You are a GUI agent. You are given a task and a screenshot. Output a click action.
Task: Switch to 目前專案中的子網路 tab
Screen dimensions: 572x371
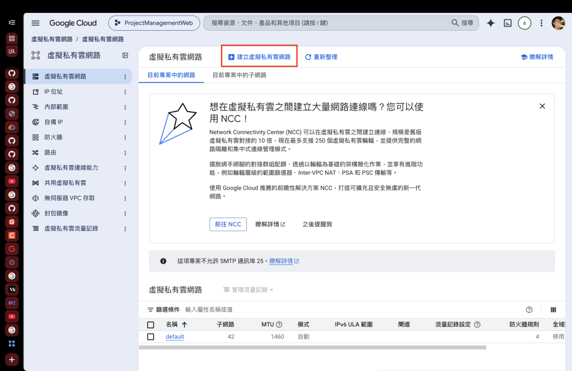tap(239, 75)
